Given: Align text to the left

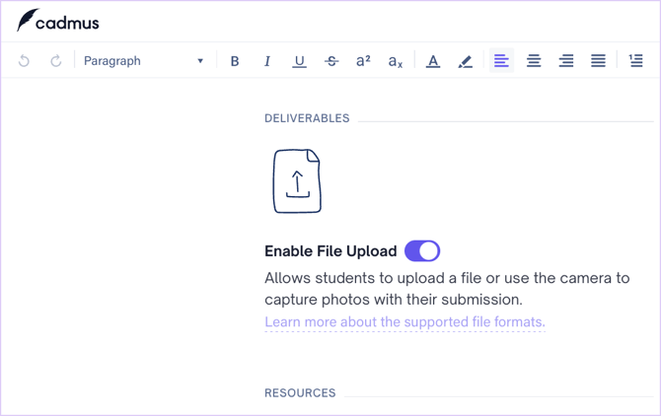Looking at the screenshot, I should 501,61.
